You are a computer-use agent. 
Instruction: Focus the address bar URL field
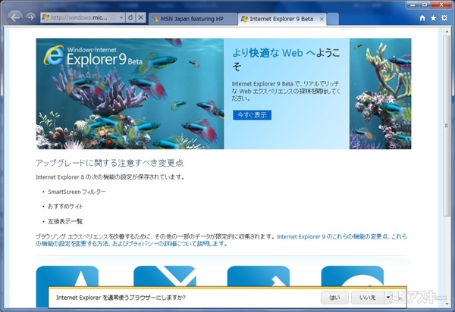tap(79, 17)
